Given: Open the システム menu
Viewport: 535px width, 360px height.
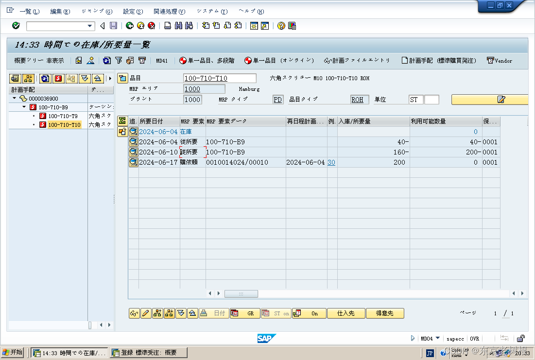Looking at the screenshot, I should (212, 11).
